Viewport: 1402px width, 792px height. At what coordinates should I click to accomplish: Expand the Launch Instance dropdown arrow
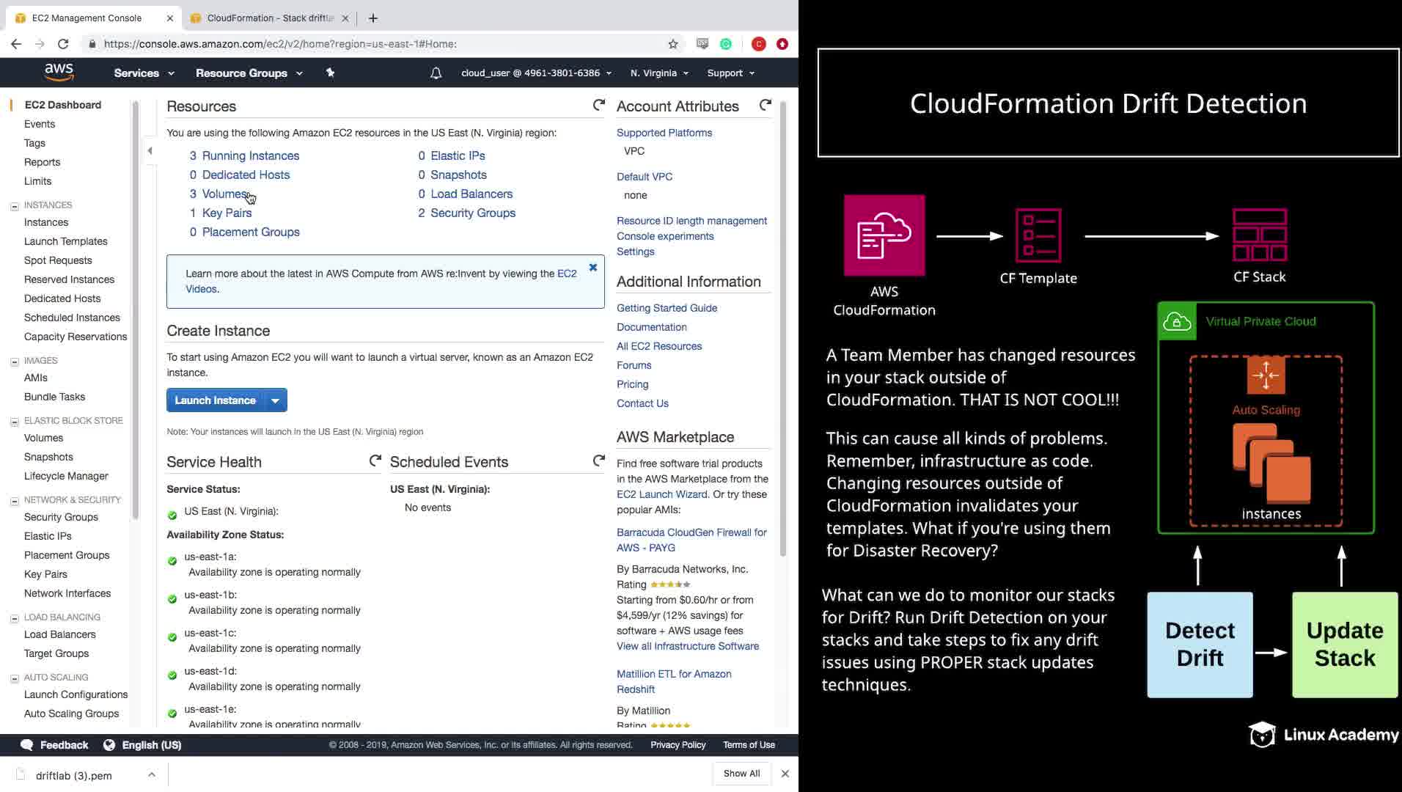275,400
